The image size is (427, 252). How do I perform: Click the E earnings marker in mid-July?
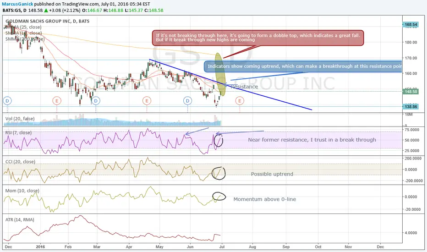(240, 101)
